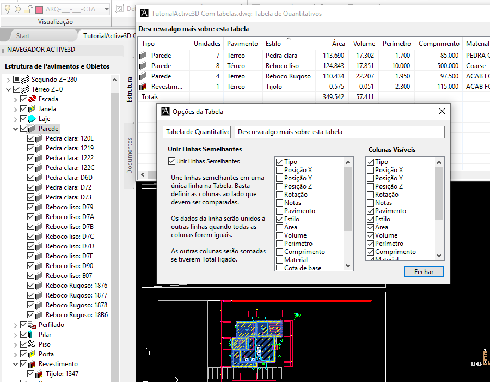Expand the Perfilado tree node
Image resolution: width=490 pixels, height=382 pixels.
[15, 325]
